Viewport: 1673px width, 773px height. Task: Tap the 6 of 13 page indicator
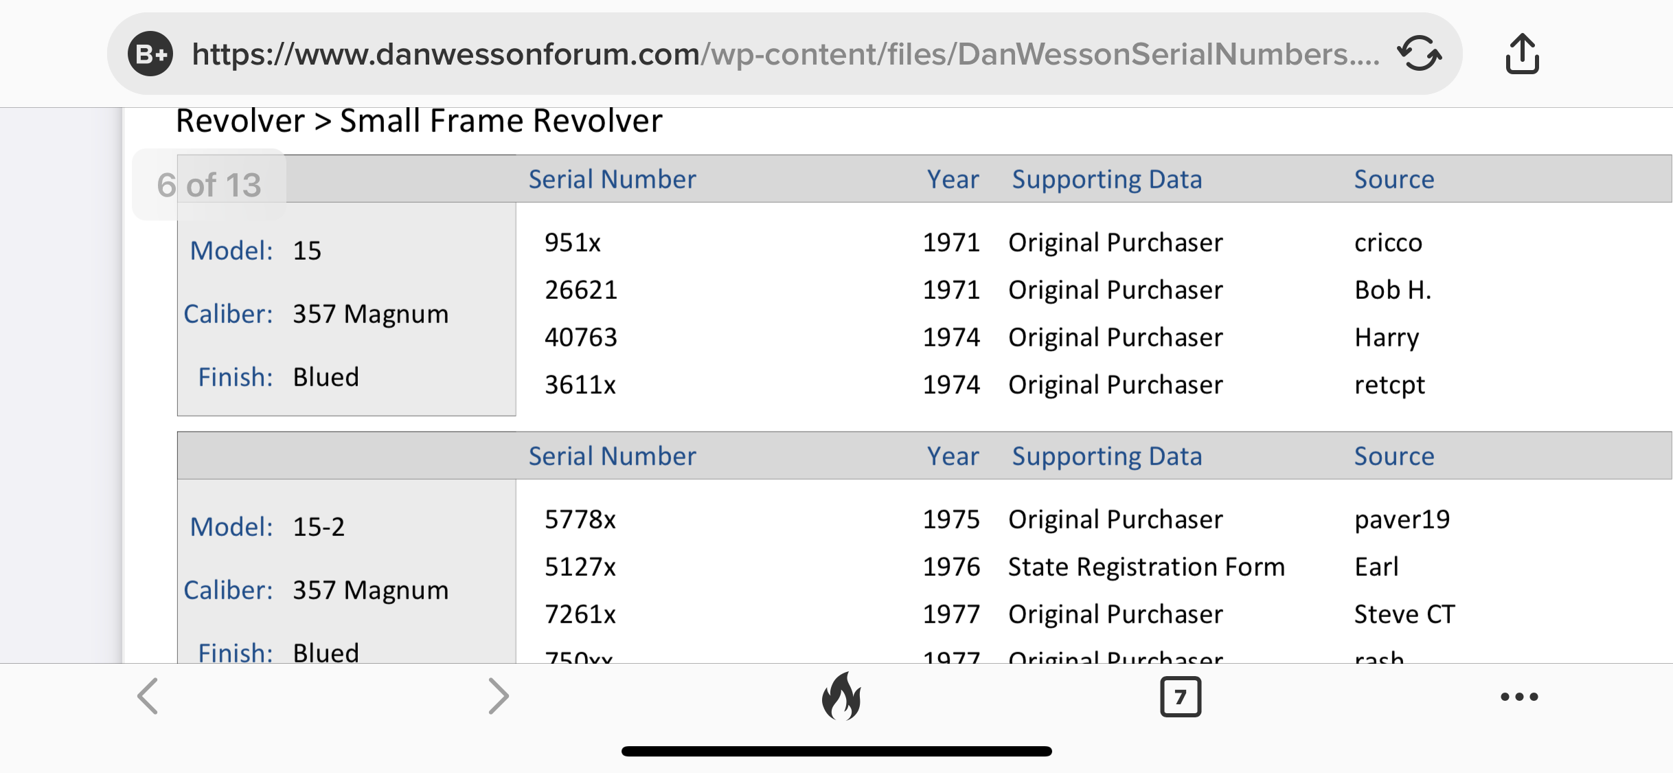point(209,185)
